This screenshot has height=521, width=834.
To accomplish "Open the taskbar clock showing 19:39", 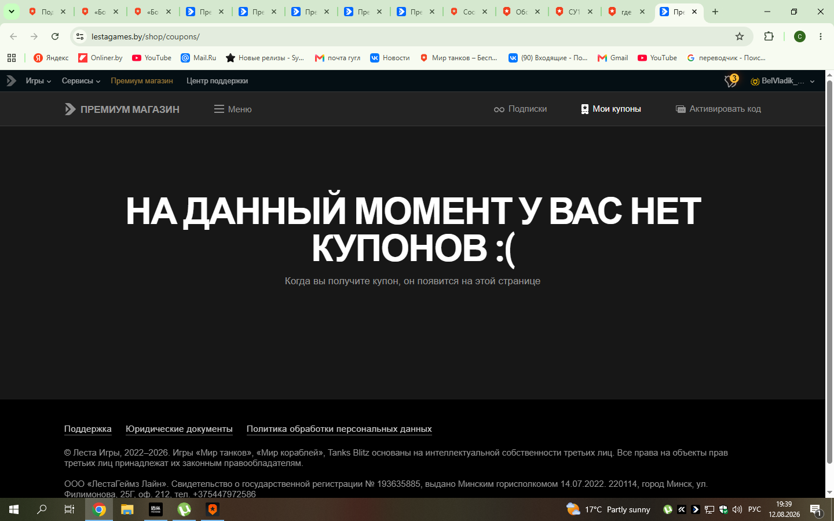I will tap(784, 509).
